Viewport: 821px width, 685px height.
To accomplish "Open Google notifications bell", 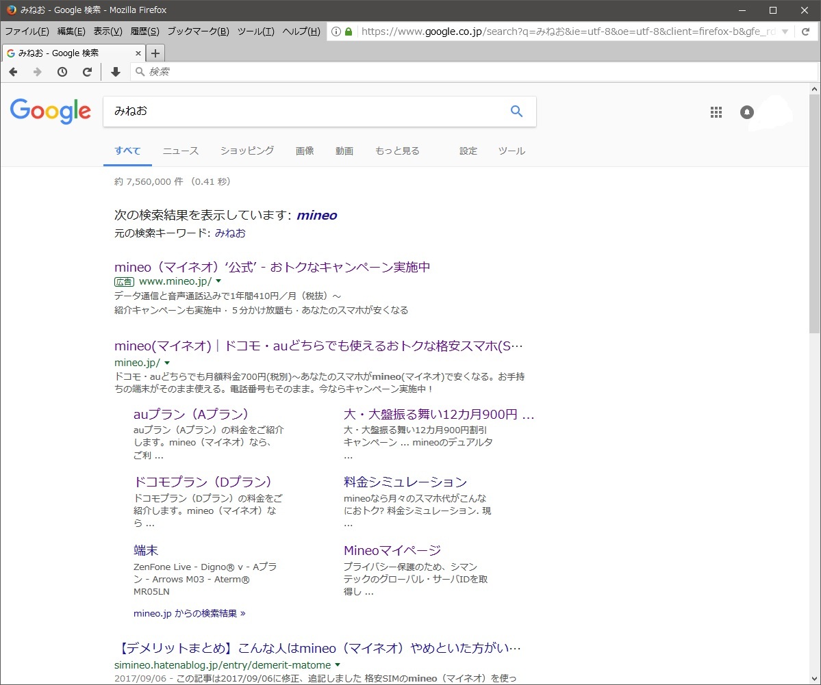I will 747,112.
